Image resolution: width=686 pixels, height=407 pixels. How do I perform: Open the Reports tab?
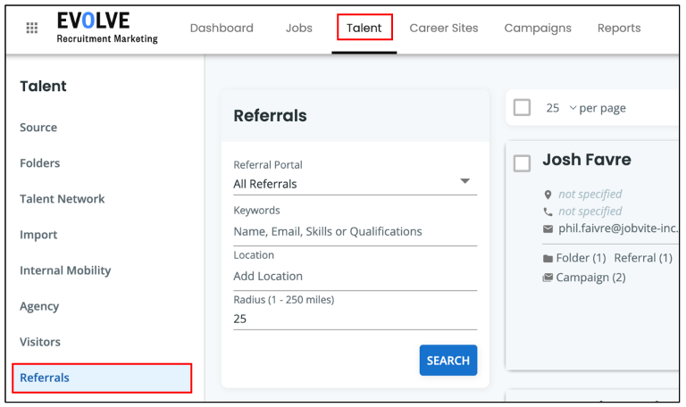pyautogui.click(x=619, y=28)
